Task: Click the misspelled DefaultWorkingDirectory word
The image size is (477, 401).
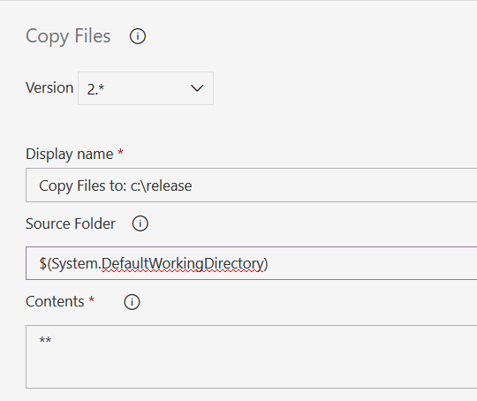Action: [x=182, y=263]
